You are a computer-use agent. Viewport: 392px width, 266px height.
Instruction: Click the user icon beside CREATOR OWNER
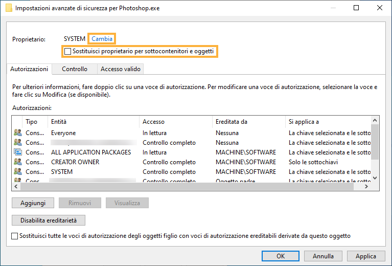(x=18, y=162)
